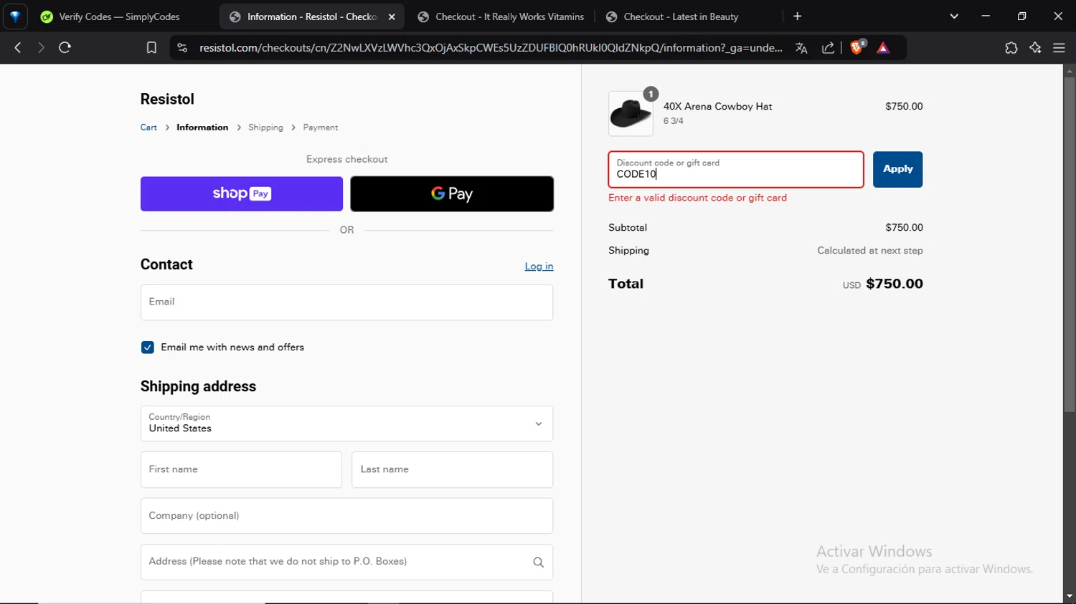Go back with browser back arrow

coord(18,48)
